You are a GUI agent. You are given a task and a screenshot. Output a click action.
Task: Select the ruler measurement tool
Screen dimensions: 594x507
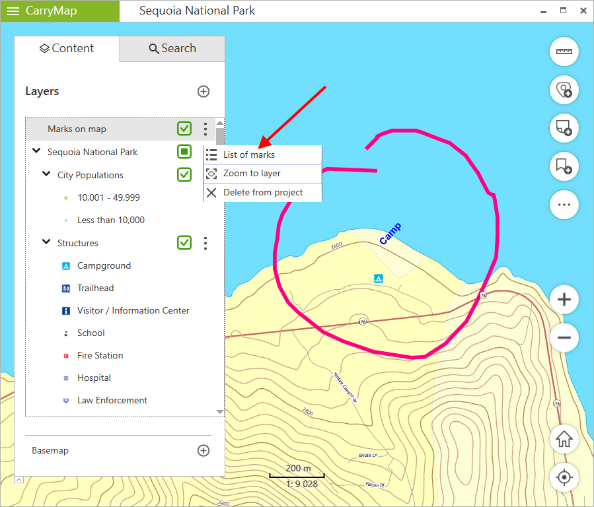tap(564, 51)
